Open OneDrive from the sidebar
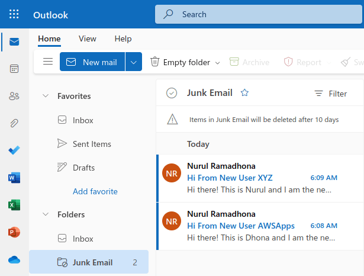Image resolution: width=364 pixels, height=276 pixels. tap(14, 259)
